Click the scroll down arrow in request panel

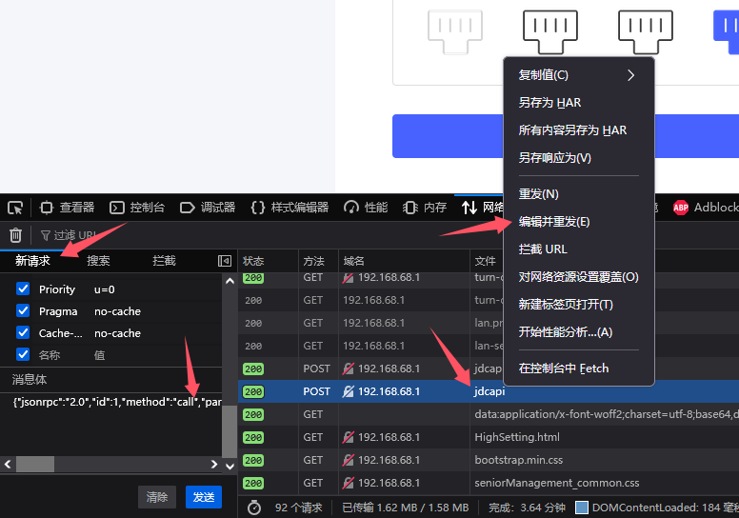[230, 467]
